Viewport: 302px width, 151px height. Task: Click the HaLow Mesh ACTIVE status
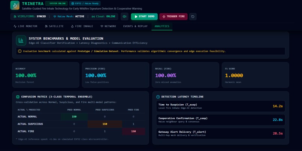pyautogui.click(x=69, y=16)
